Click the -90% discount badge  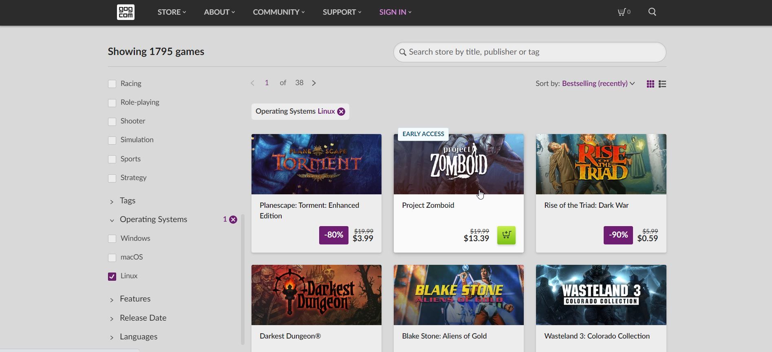618,235
